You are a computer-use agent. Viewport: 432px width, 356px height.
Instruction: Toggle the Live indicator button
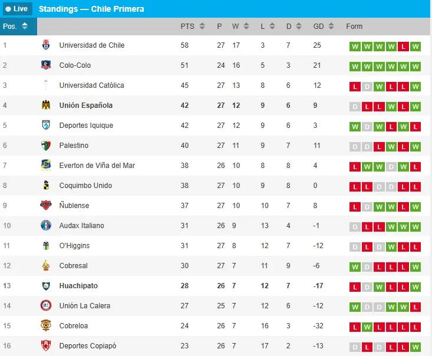pyautogui.click(x=17, y=9)
